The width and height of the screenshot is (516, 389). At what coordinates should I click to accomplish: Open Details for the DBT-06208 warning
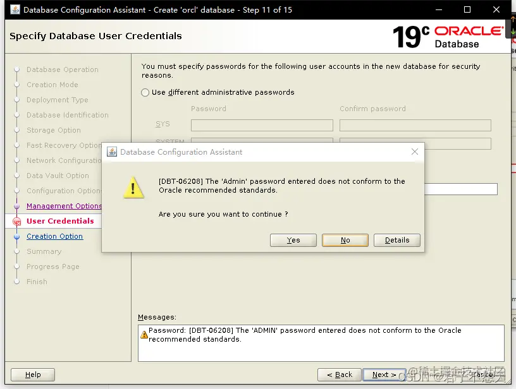[x=397, y=240]
